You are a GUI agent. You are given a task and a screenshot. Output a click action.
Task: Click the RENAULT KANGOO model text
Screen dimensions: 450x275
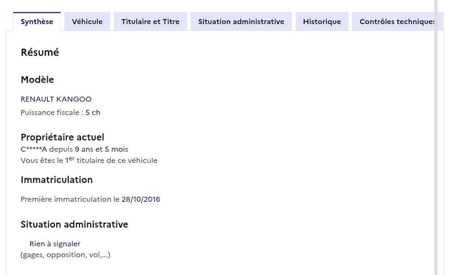56,99
